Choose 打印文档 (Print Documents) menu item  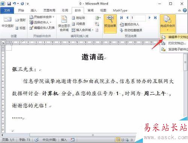pyautogui.click(x=174, y=43)
